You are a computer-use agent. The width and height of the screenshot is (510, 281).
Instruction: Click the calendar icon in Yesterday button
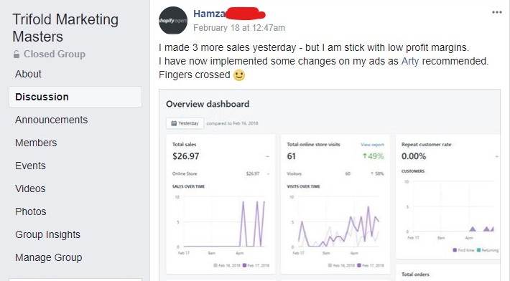pos(174,123)
